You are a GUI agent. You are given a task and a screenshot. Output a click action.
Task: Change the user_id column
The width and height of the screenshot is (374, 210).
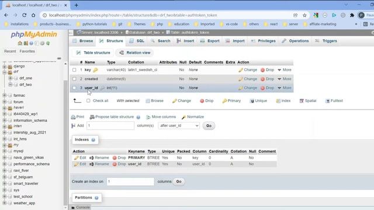(248, 88)
